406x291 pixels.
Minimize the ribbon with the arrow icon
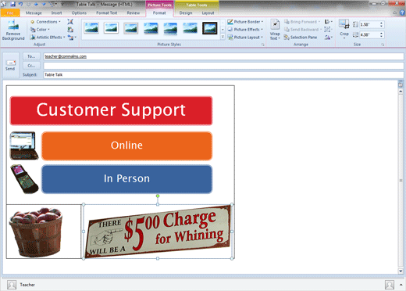(394, 13)
